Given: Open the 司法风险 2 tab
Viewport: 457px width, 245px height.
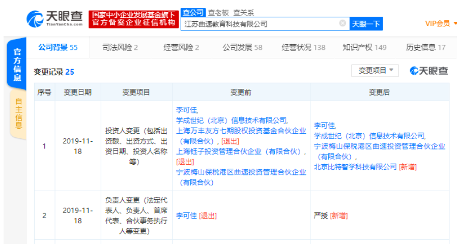Looking at the screenshot, I should [120, 47].
